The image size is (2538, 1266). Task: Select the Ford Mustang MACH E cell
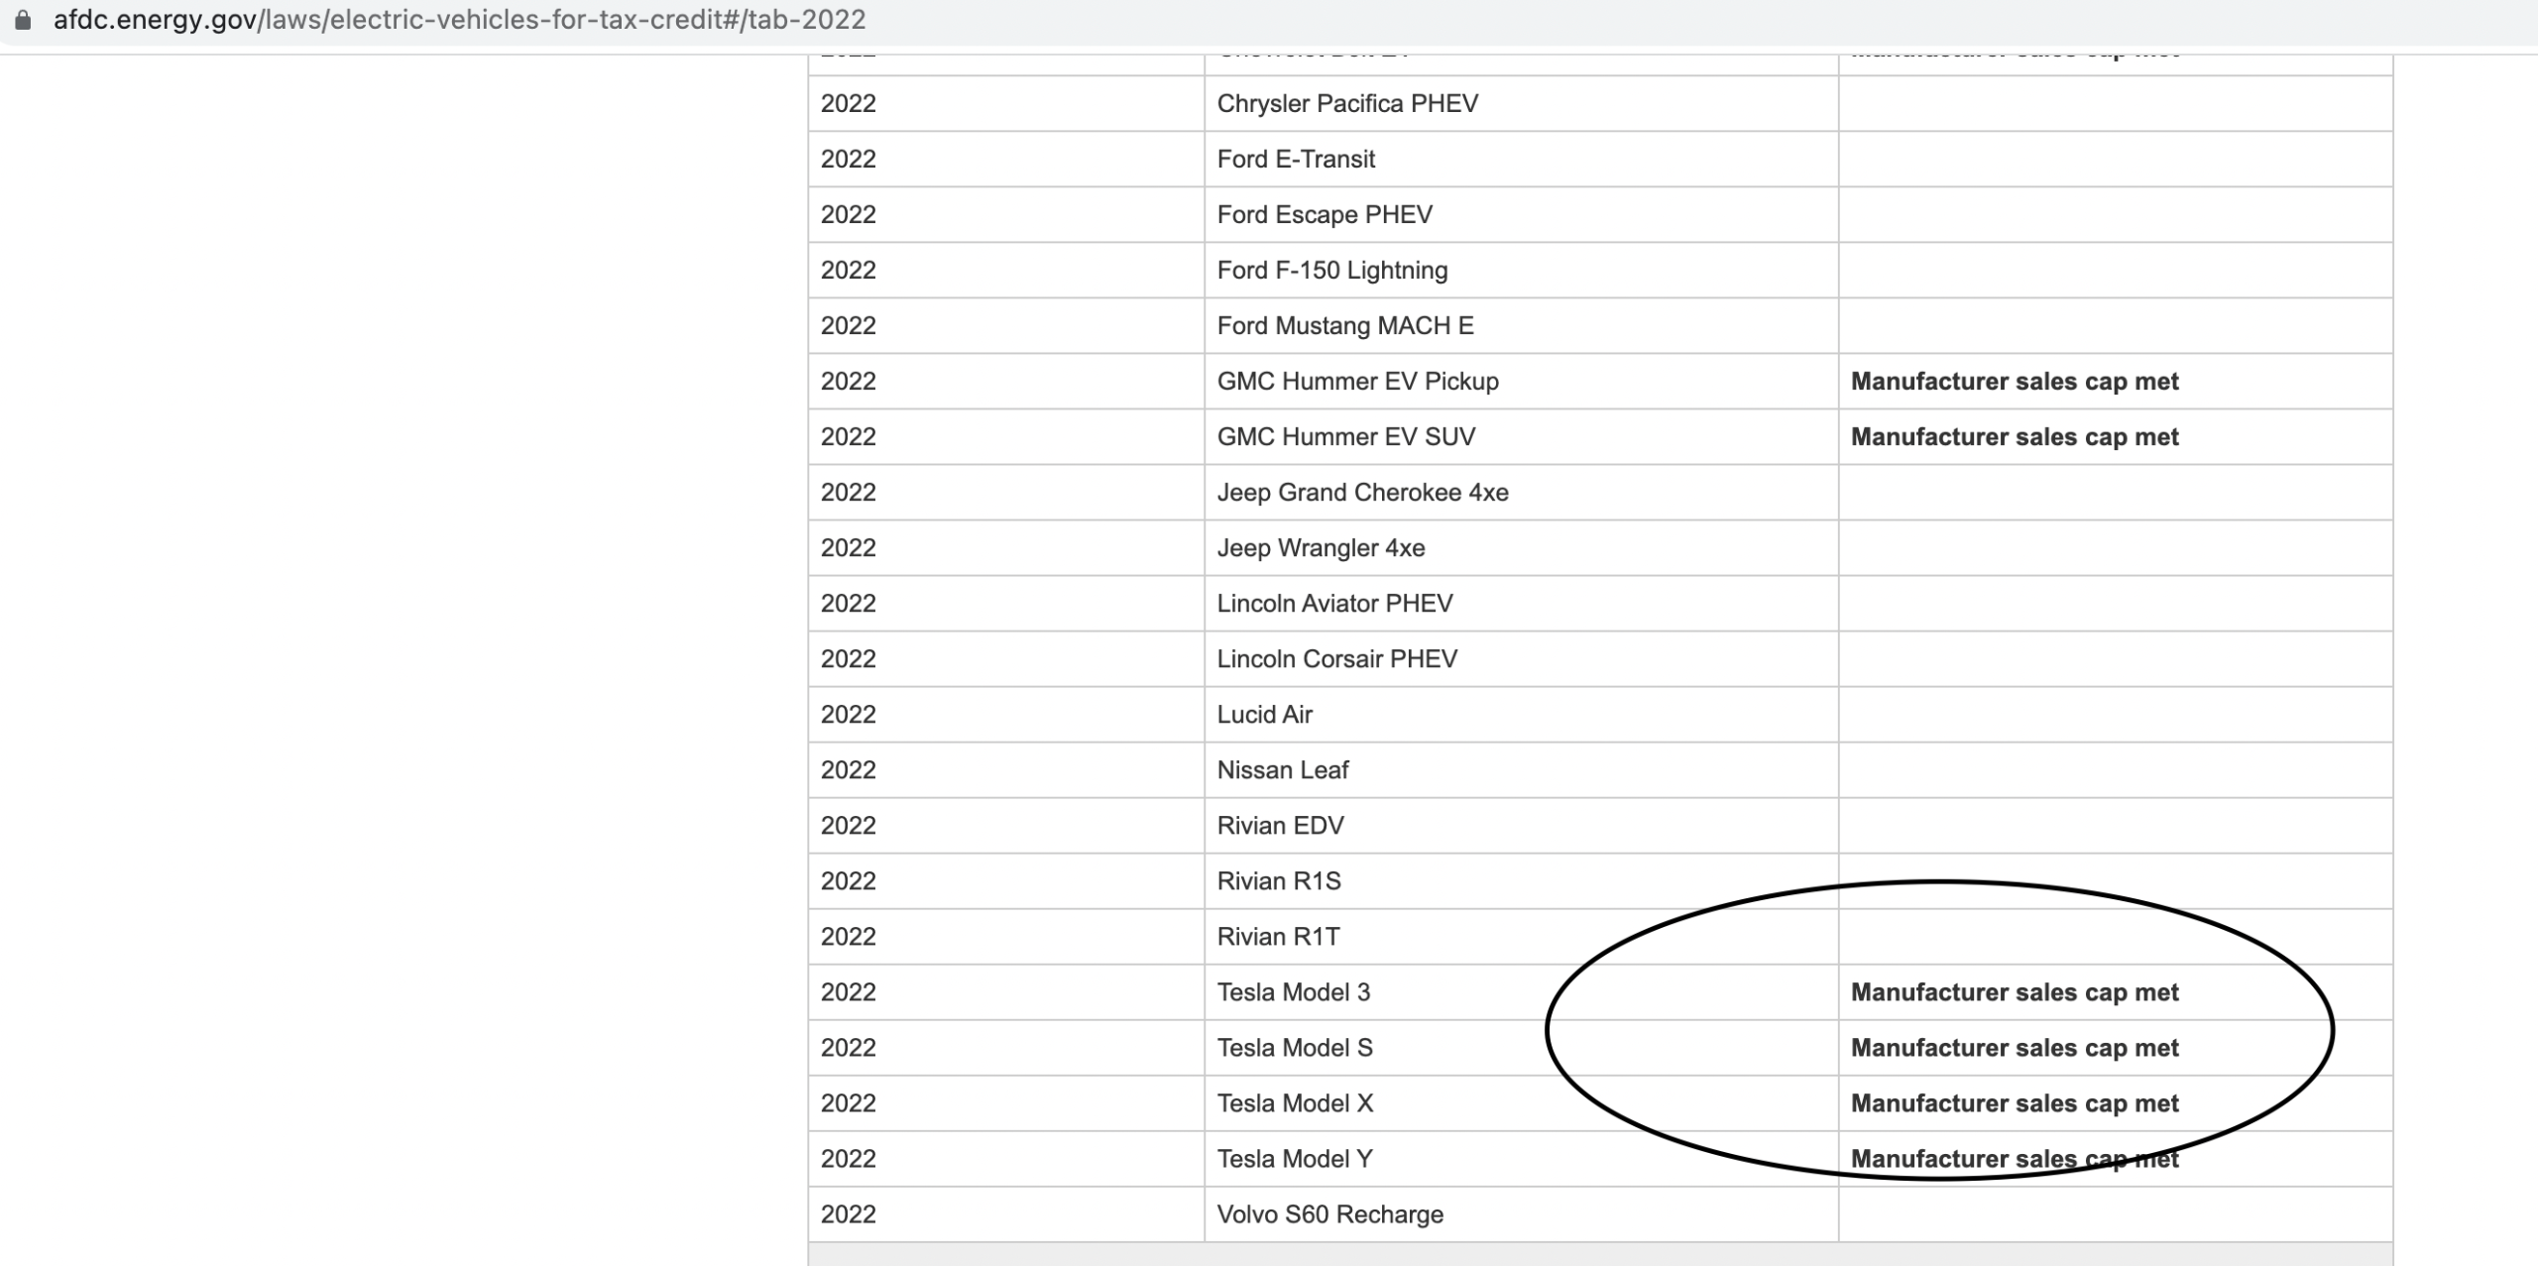click(x=1521, y=325)
